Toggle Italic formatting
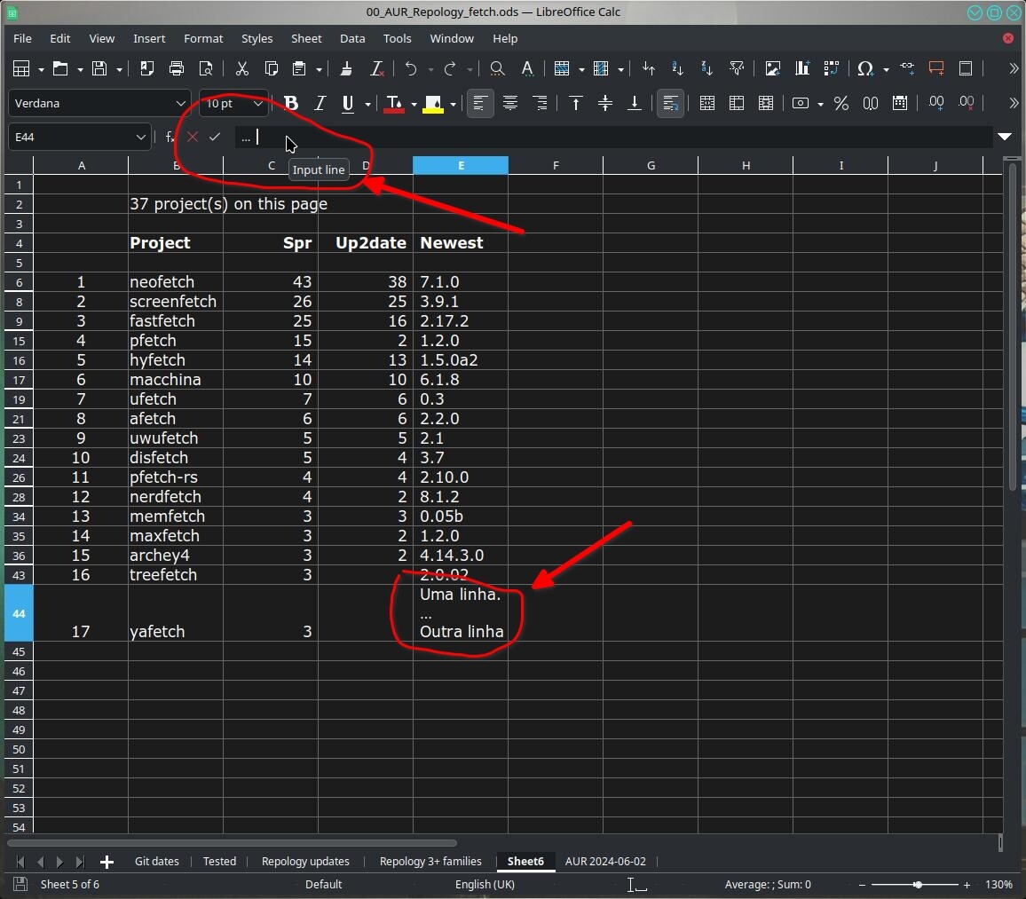 pyautogui.click(x=320, y=103)
